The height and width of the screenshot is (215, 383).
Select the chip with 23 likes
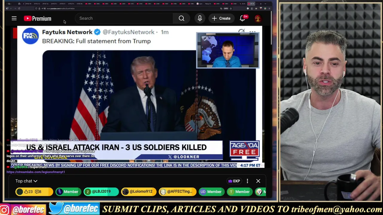[34, 192]
